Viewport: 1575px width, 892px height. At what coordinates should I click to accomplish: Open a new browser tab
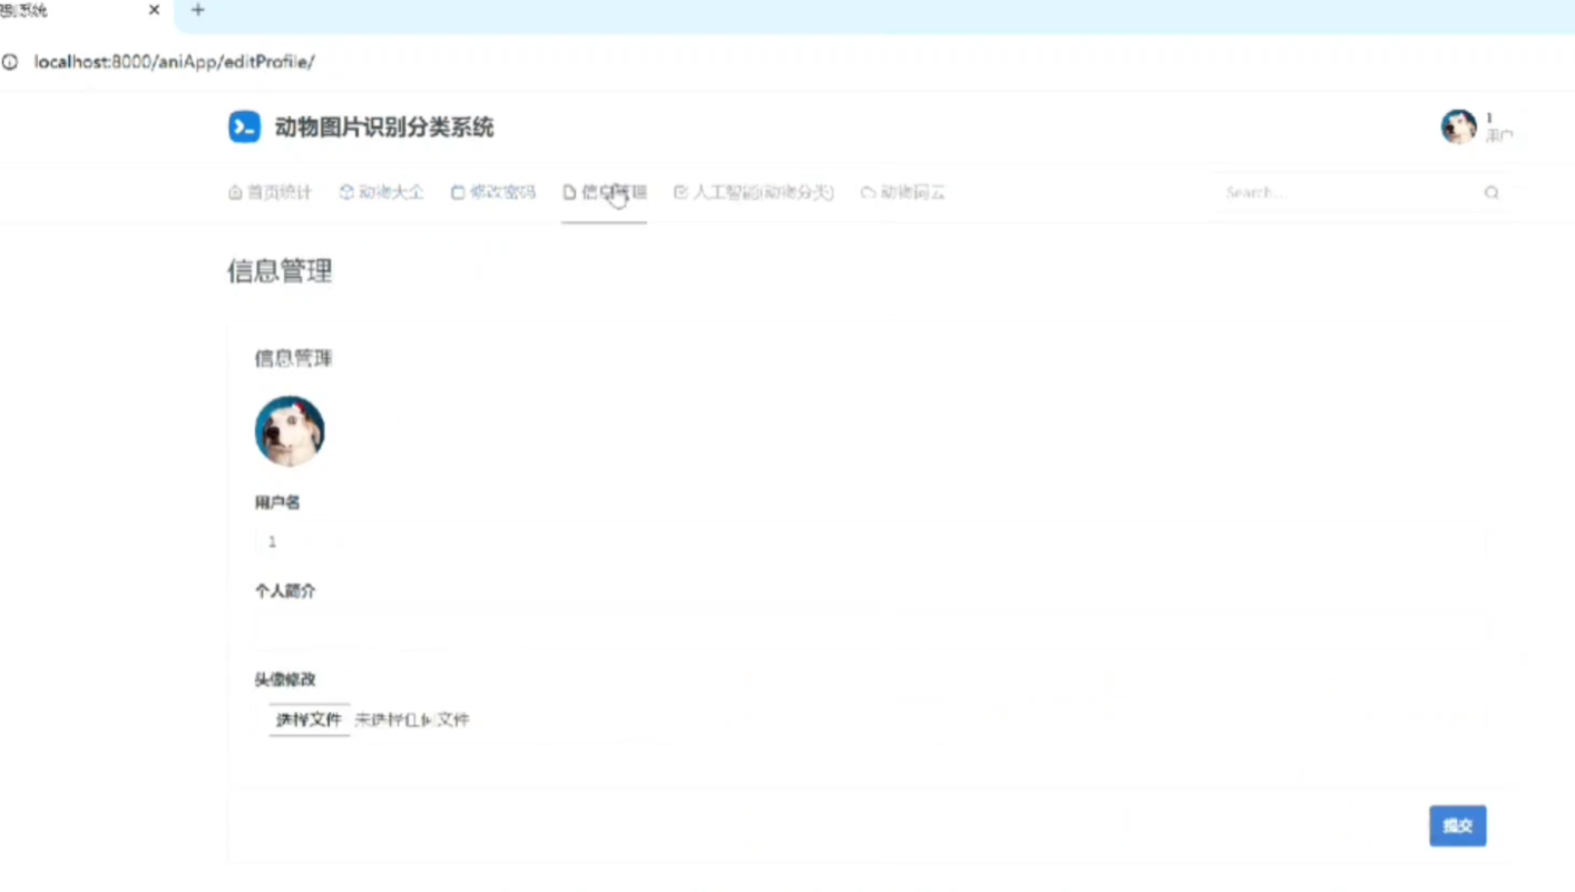(x=198, y=11)
